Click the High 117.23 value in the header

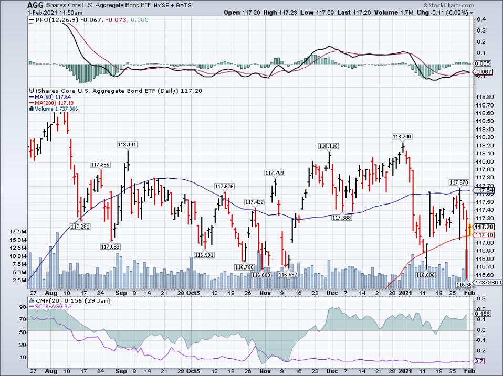pos(280,13)
